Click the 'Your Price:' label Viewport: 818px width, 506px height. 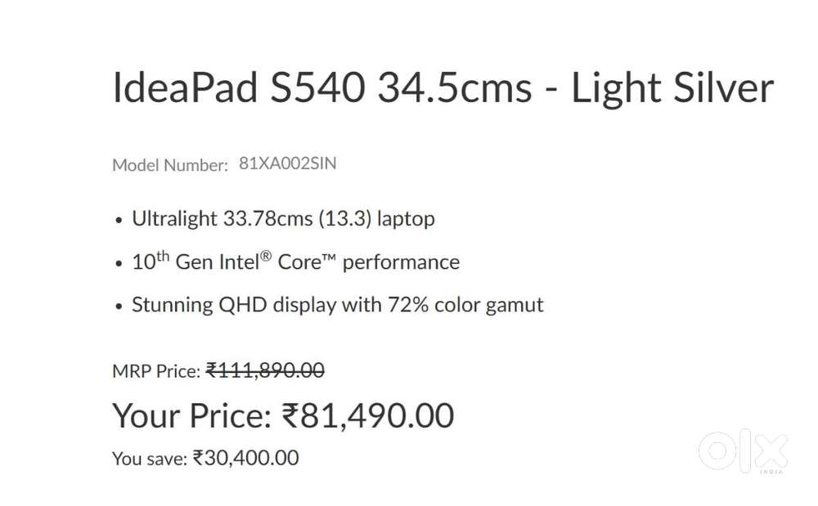tap(191, 415)
